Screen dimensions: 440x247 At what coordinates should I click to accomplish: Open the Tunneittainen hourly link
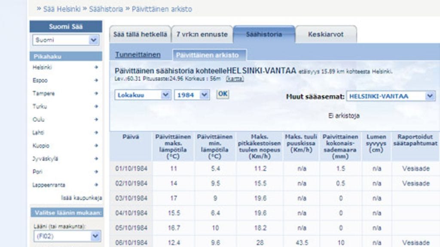[137, 55]
